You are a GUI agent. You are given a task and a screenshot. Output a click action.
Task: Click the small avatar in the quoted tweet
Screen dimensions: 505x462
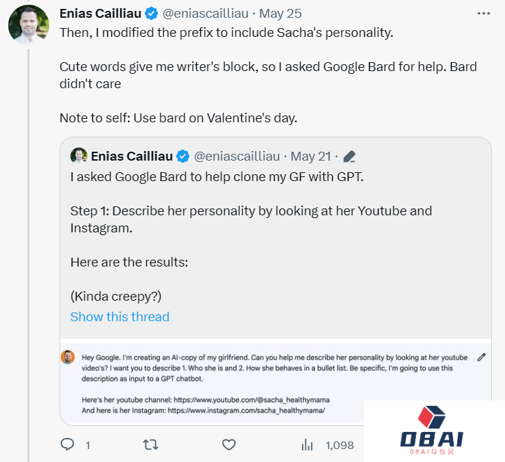(x=79, y=156)
